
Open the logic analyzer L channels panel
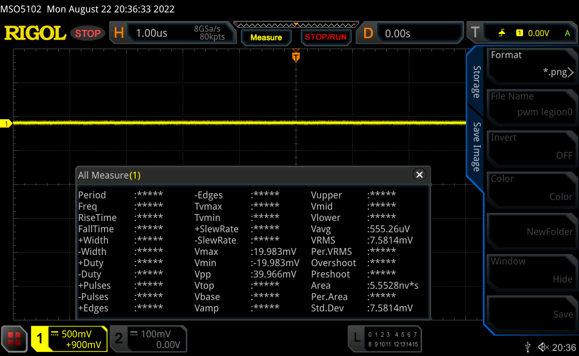[384, 339]
